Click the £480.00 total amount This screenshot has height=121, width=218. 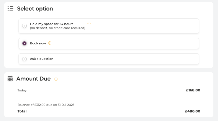[x=193, y=111]
